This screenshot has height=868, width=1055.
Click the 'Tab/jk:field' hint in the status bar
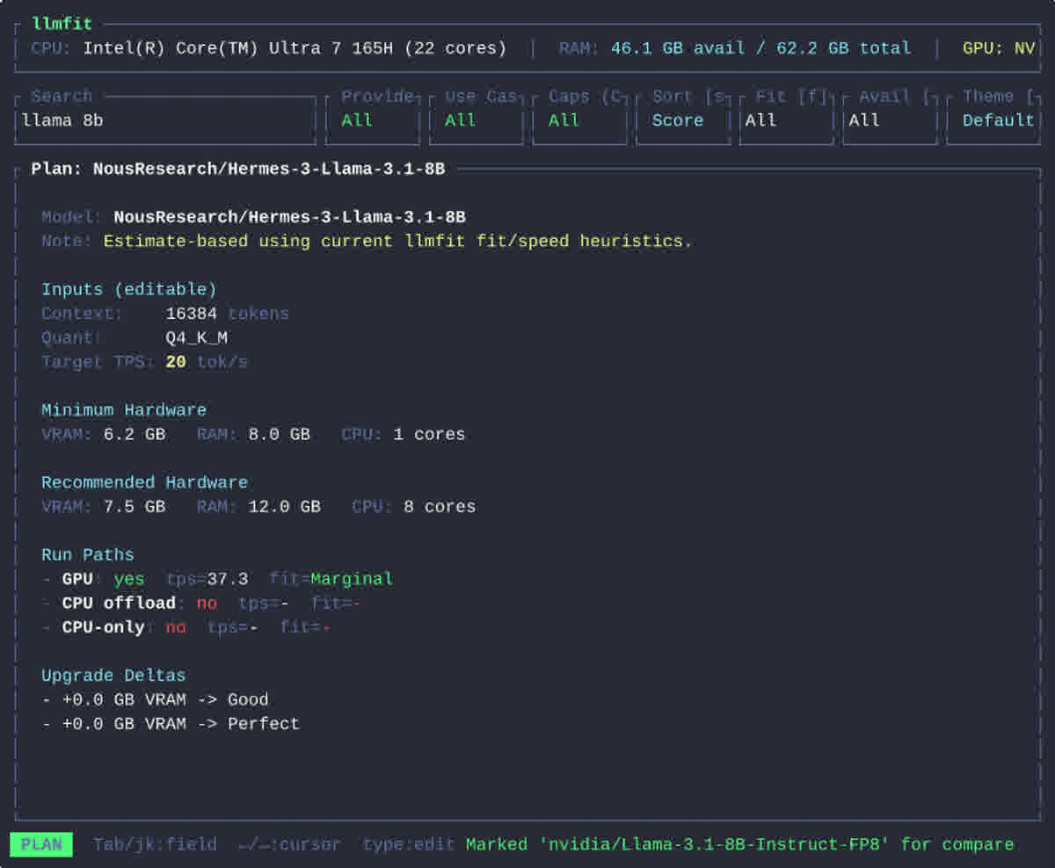coord(155,845)
